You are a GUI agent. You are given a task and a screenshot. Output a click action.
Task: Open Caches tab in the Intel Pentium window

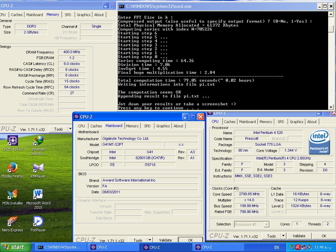tap(229, 122)
